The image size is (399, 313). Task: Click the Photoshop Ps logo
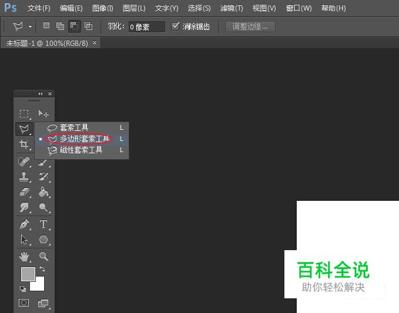[11, 8]
